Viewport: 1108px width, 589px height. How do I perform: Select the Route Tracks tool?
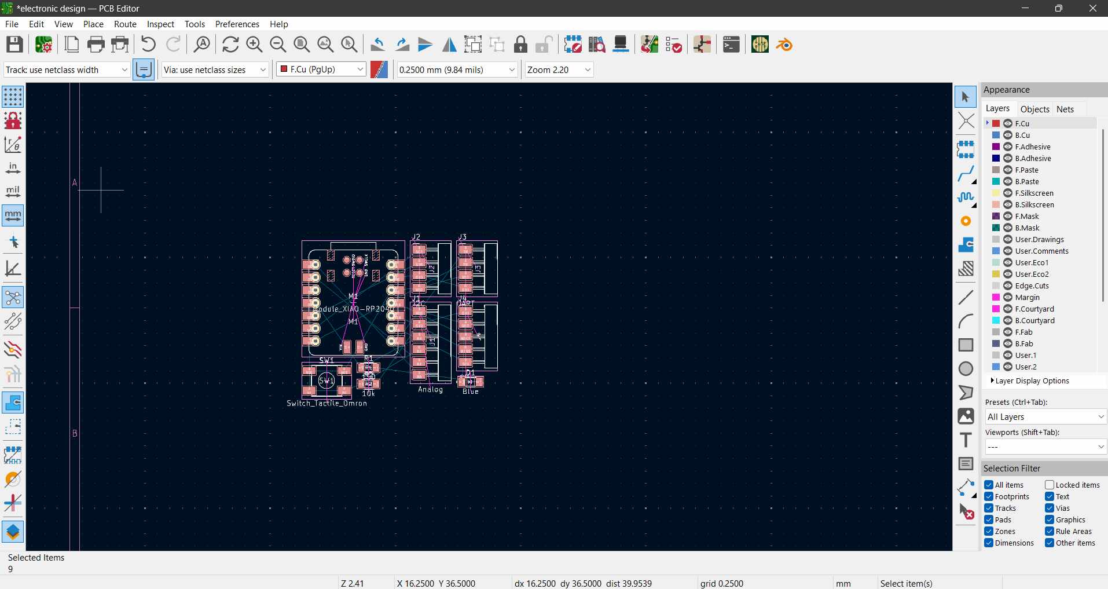[x=966, y=174]
